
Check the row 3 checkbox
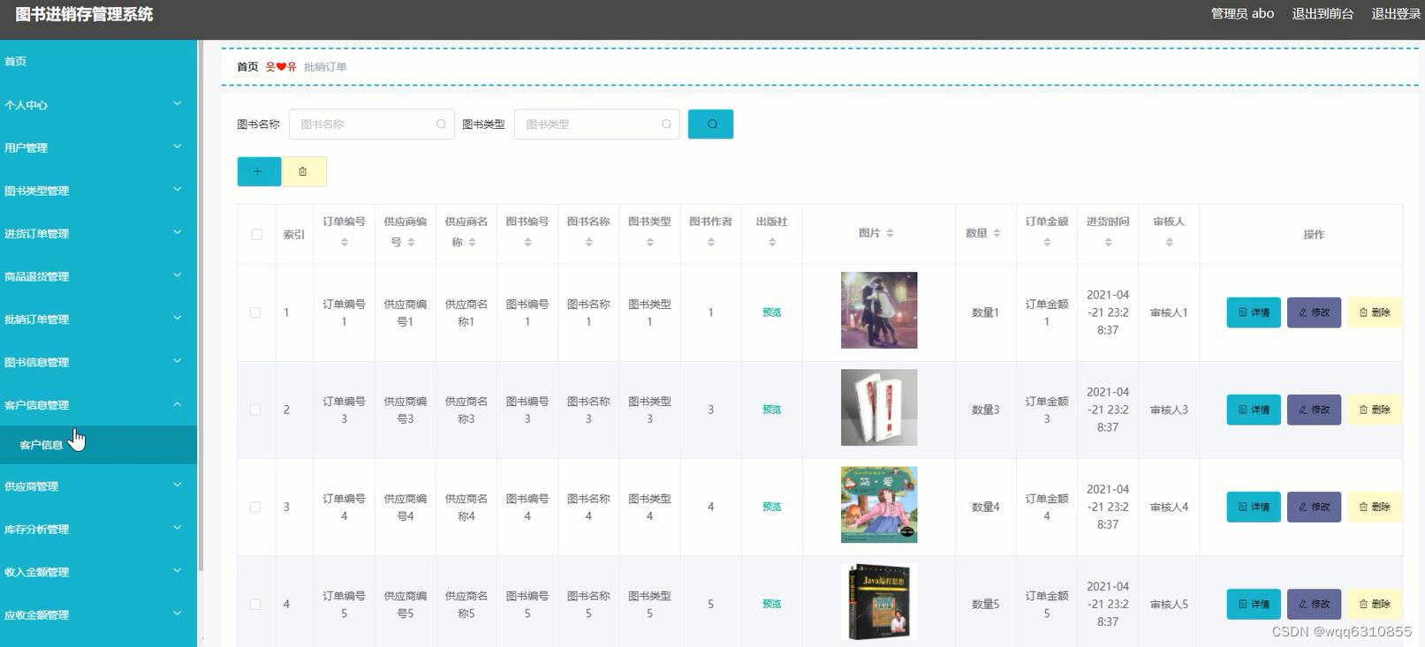coord(255,507)
